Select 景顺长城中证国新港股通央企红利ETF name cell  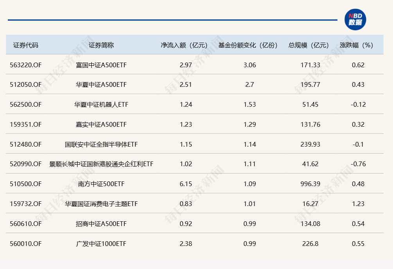tap(101, 164)
